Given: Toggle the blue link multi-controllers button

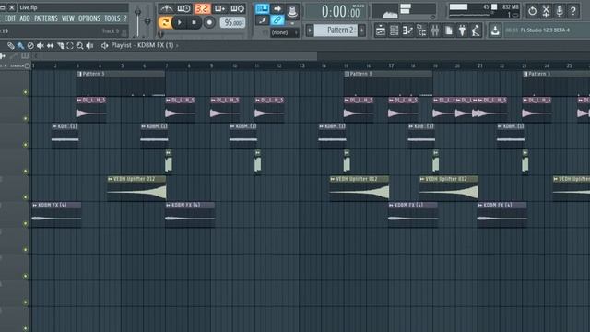Looking at the screenshot, I should [x=277, y=20].
